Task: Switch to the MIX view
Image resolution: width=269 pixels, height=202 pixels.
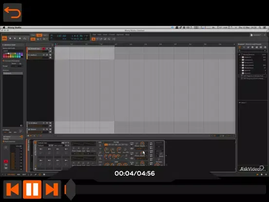Action: pos(19,175)
